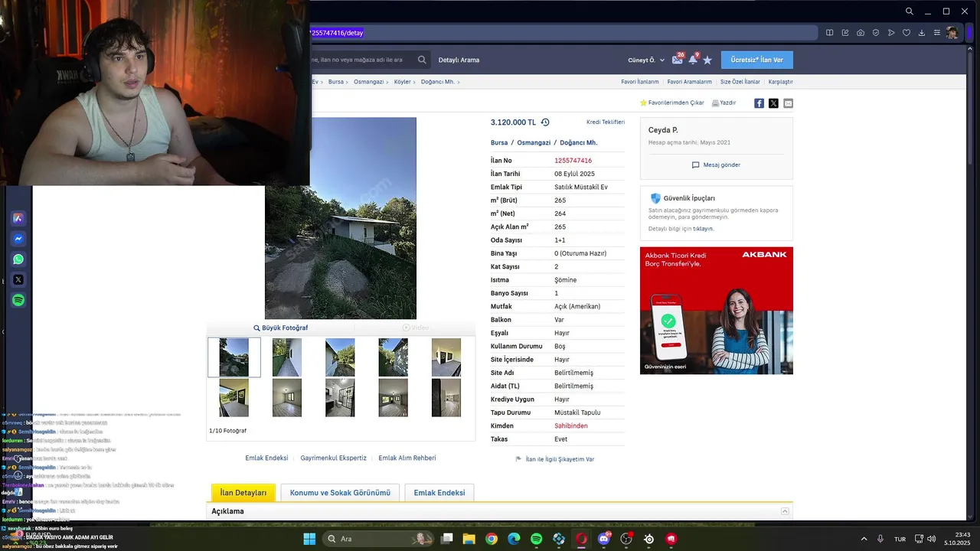Click the Akbank advertisement banner

click(717, 310)
